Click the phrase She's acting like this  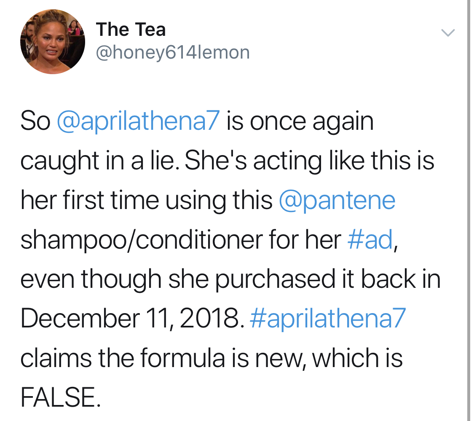coord(298,161)
